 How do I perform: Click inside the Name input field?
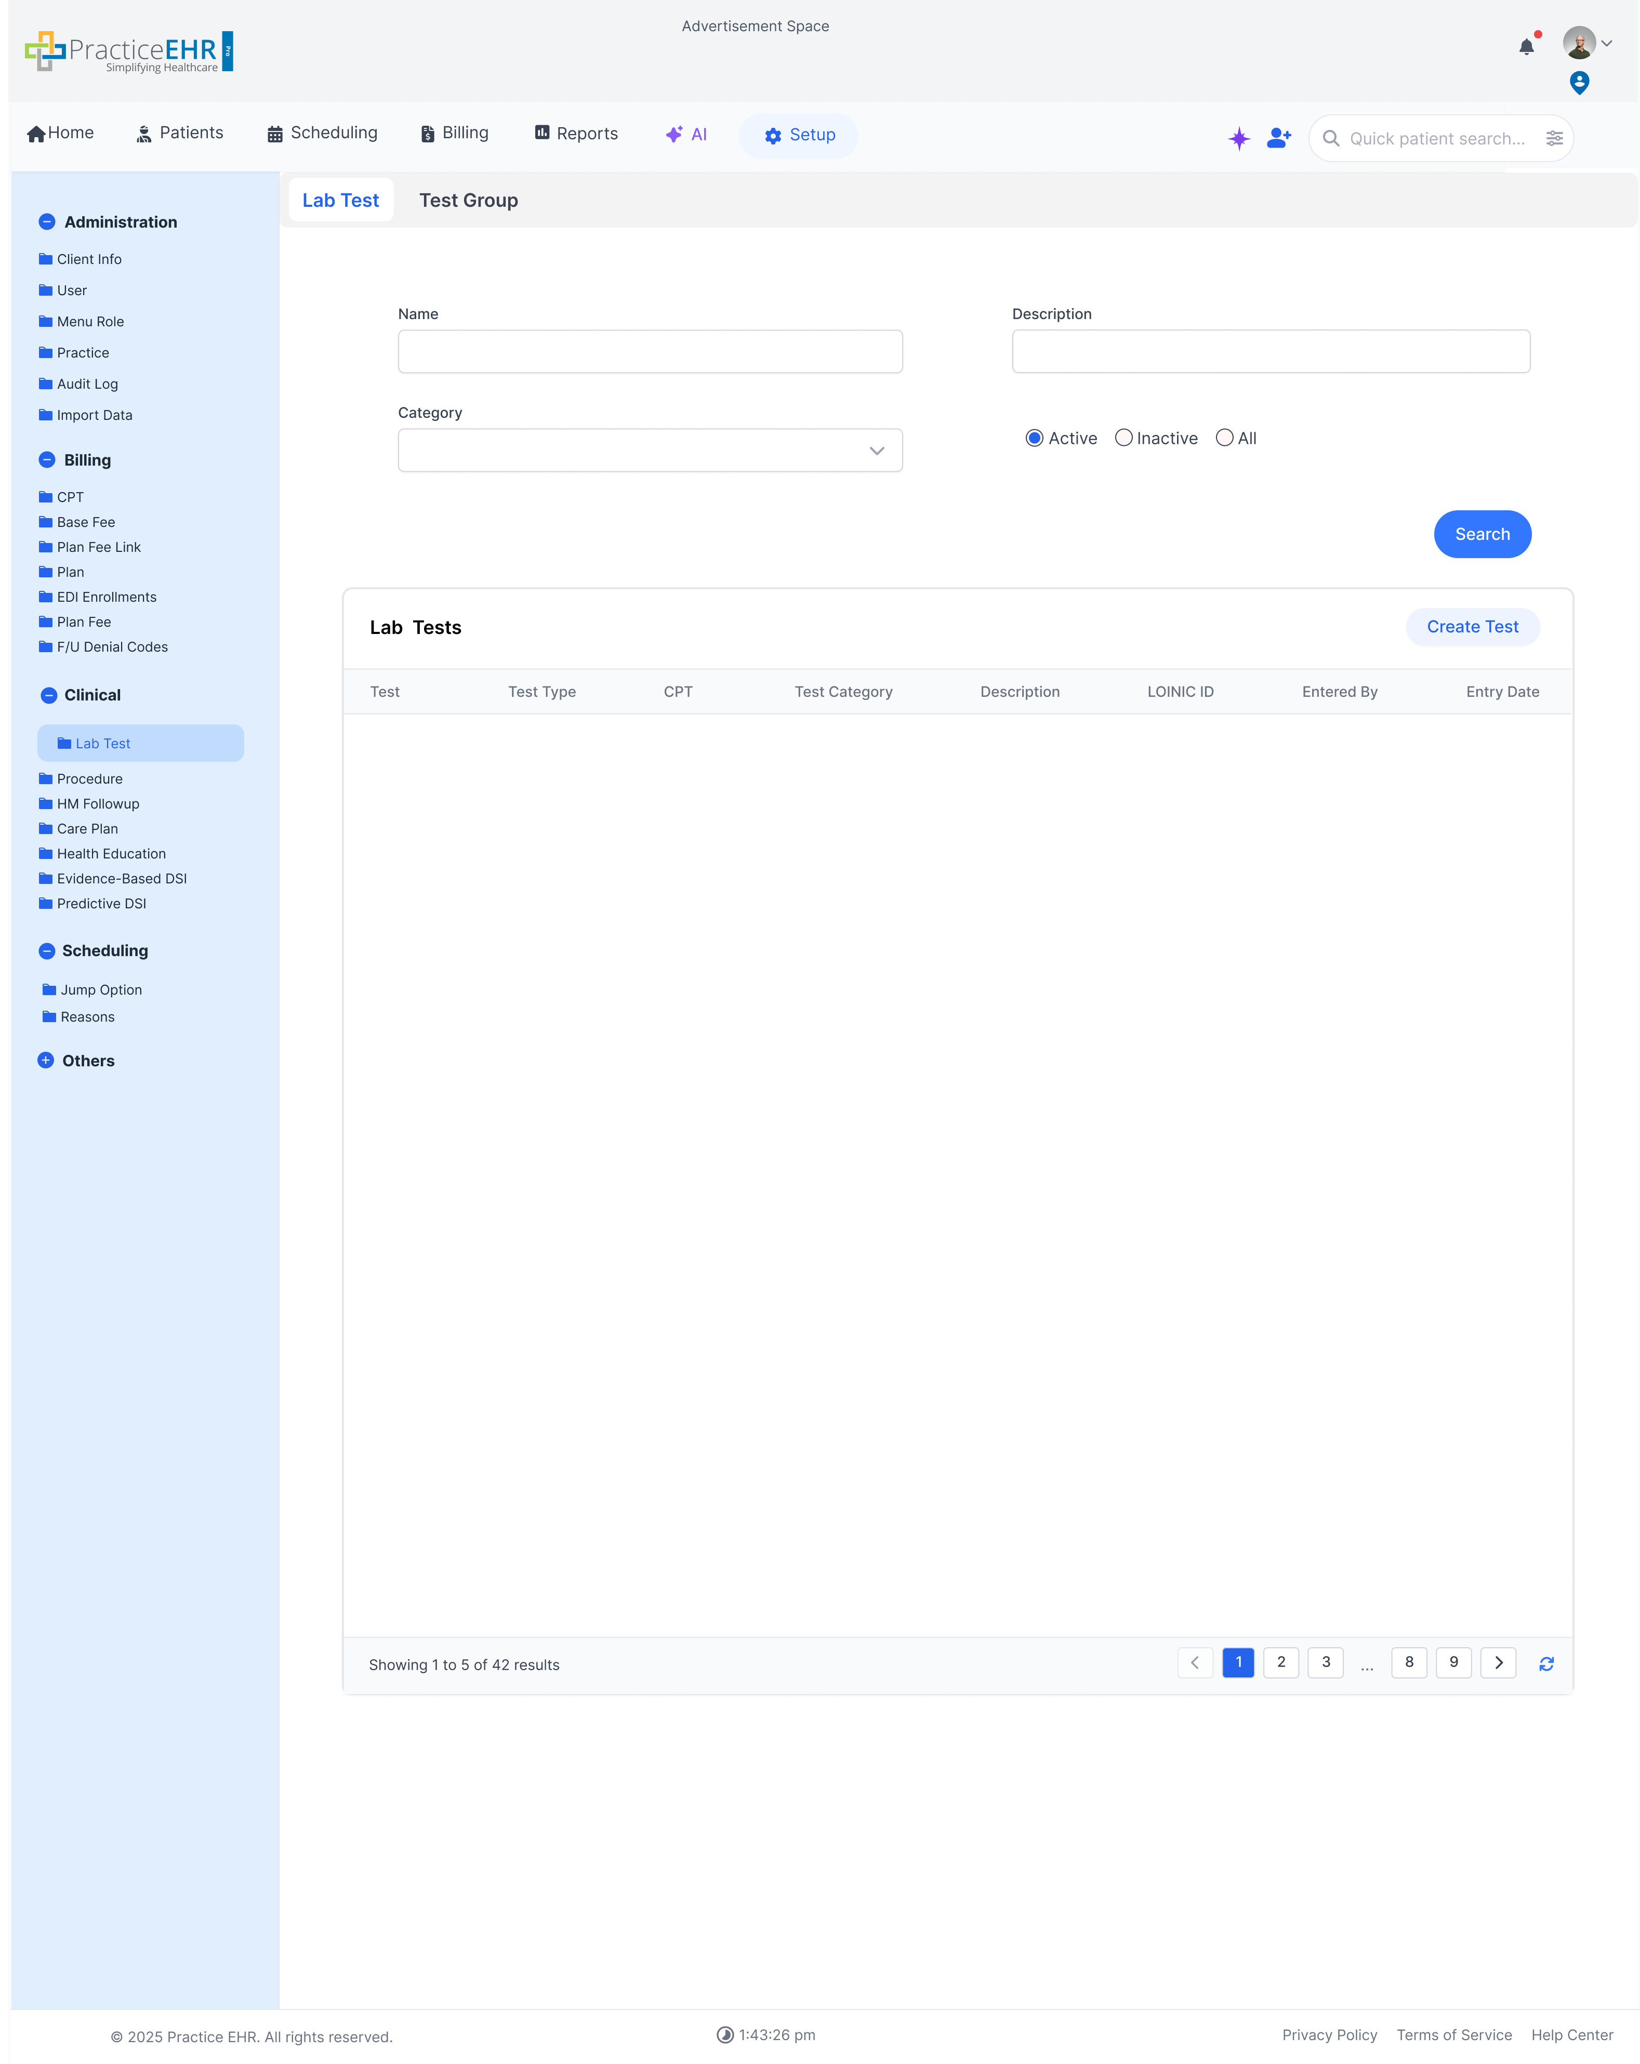pos(649,351)
